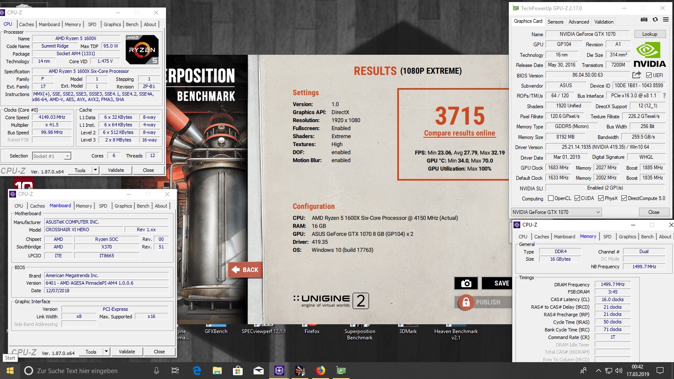Click the taskbar clock showing 00:42

(637, 371)
